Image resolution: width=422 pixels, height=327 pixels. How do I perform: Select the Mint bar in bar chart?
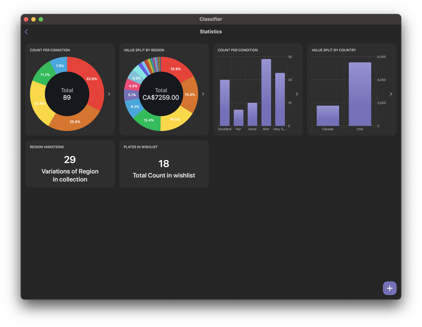266,92
